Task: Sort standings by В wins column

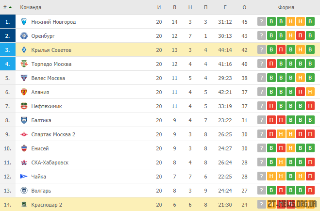Action: pyautogui.click(x=174, y=7)
